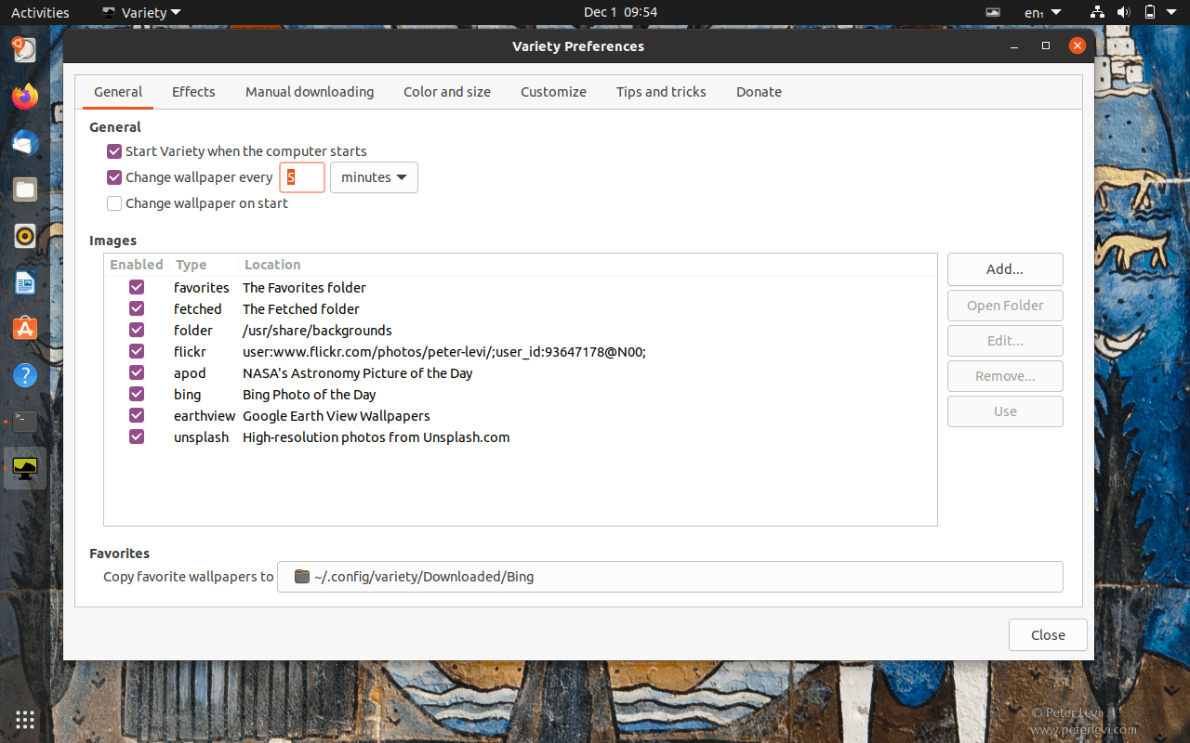Select the General tab

pos(118,92)
